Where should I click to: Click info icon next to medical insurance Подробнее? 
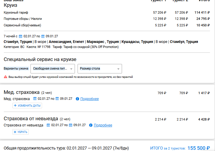77,99
